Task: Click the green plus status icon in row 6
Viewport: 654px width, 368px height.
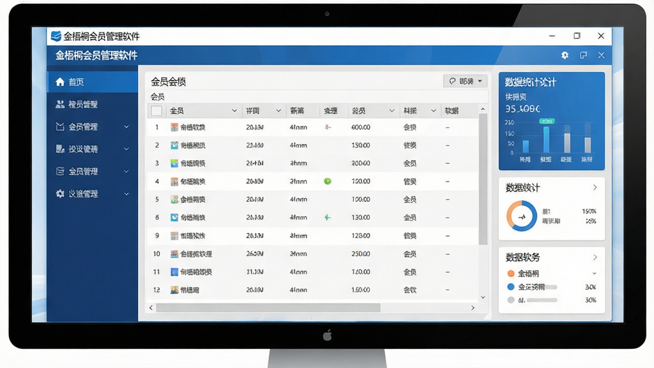Action: [328, 217]
